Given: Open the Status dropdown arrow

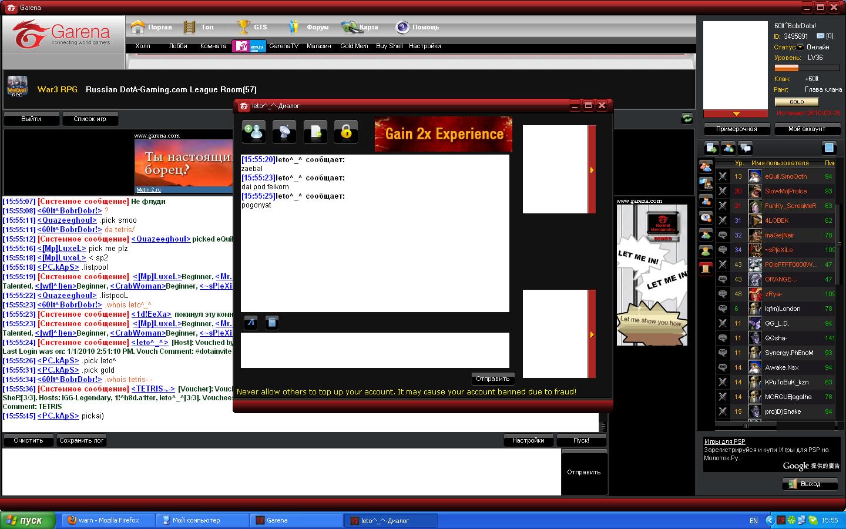Looking at the screenshot, I should click(x=800, y=47).
